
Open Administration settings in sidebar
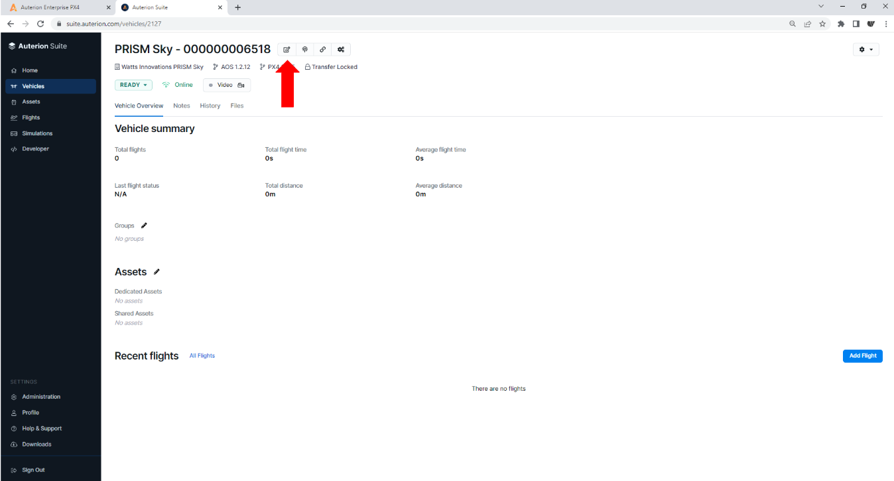pos(40,397)
